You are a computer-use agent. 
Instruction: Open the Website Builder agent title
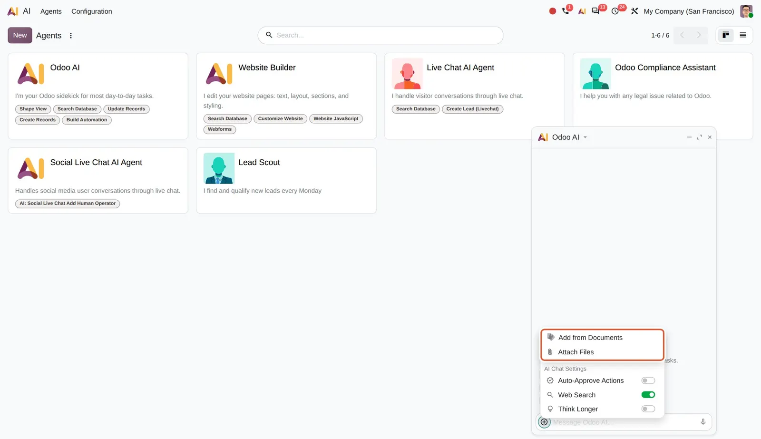(x=267, y=68)
